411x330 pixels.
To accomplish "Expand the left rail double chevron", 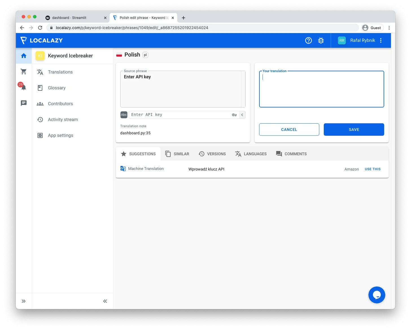I will [24, 301].
